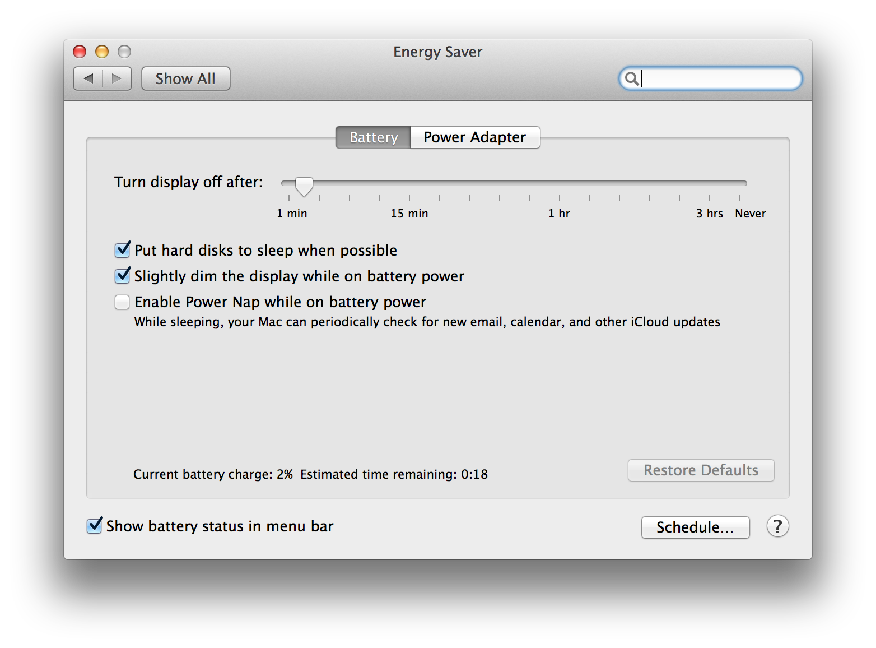This screenshot has width=876, height=648.
Task: Click the Show All button
Action: (x=185, y=78)
